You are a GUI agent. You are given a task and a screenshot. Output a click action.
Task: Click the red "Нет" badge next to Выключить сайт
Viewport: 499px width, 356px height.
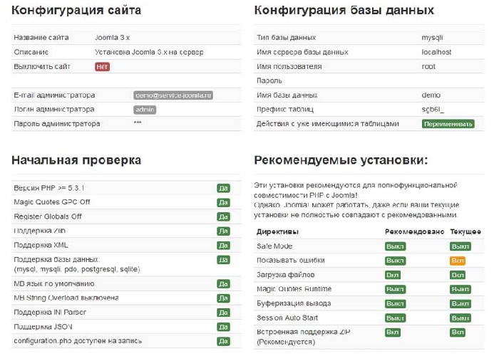click(102, 66)
